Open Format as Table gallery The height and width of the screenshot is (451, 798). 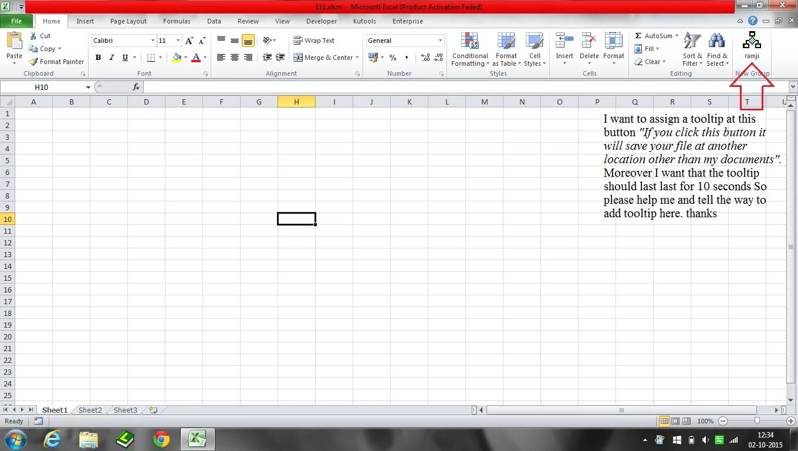tap(506, 50)
